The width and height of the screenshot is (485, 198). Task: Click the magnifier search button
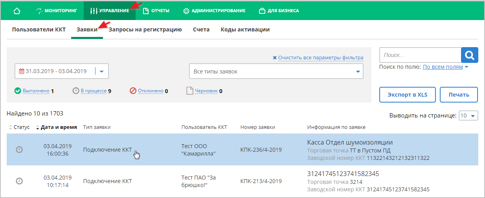(x=469, y=55)
